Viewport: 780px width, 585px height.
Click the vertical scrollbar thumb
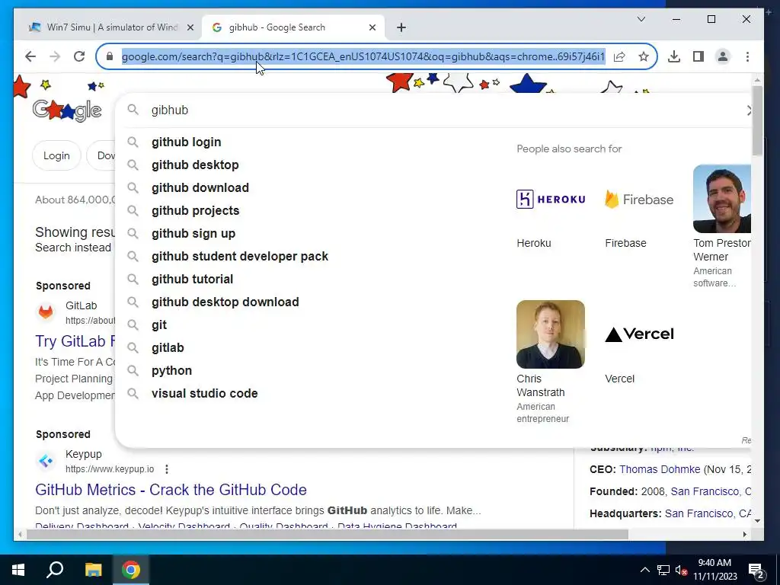(757, 120)
